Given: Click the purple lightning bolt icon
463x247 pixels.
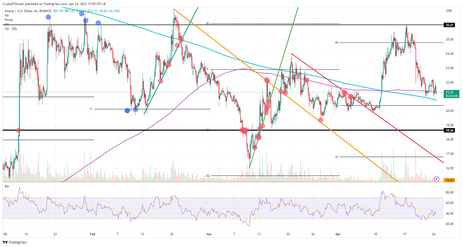Looking at the screenshot, I should pos(436,179).
